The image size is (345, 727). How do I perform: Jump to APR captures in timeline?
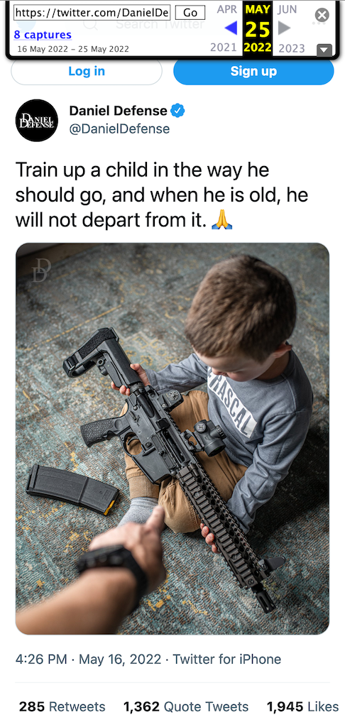click(x=226, y=10)
